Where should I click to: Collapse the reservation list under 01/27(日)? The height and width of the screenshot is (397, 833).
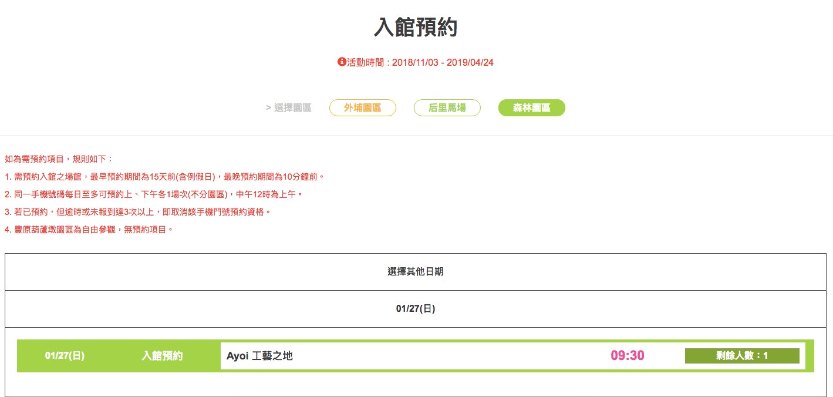click(x=416, y=308)
